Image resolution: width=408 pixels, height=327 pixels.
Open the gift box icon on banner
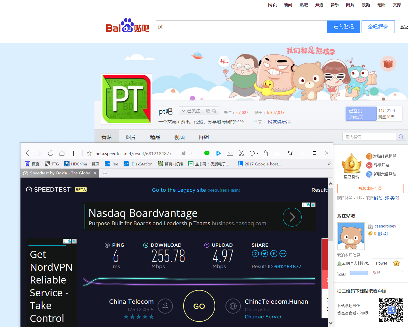click(388, 63)
